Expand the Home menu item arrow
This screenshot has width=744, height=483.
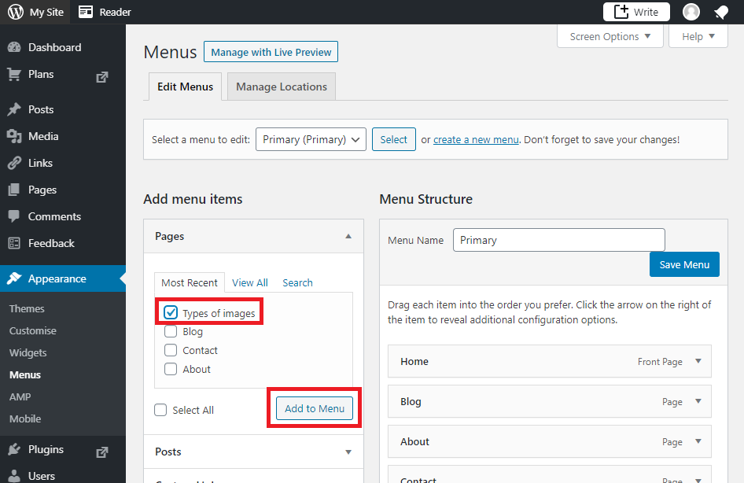tap(698, 361)
